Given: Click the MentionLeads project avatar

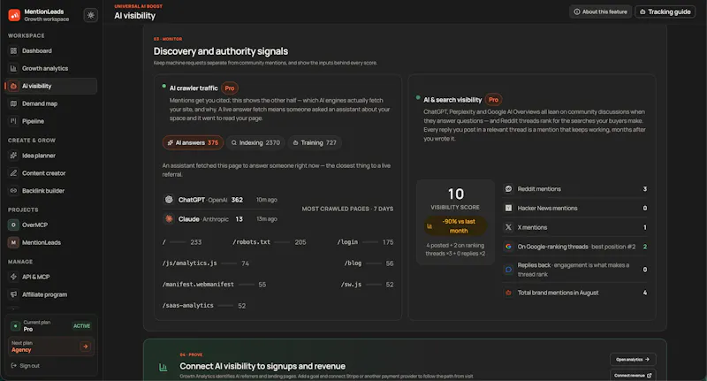Looking at the screenshot, I should tap(13, 242).
